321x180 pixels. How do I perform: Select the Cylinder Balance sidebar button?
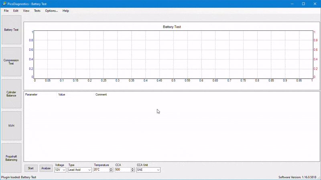[12, 94]
